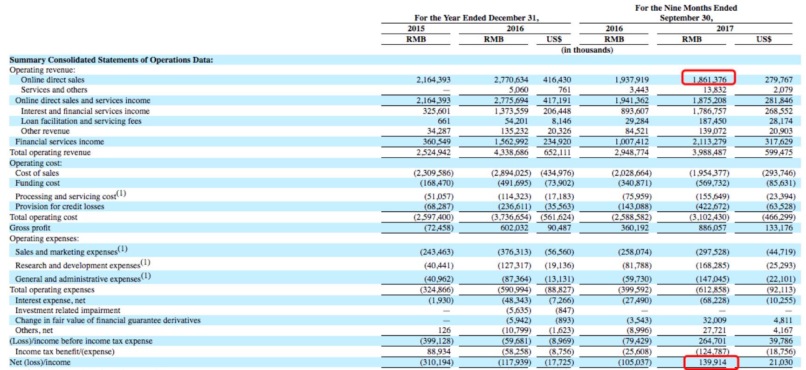Select the 'Others, net' row label
Viewport: 806px width, 370px height.
click(34, 330)
